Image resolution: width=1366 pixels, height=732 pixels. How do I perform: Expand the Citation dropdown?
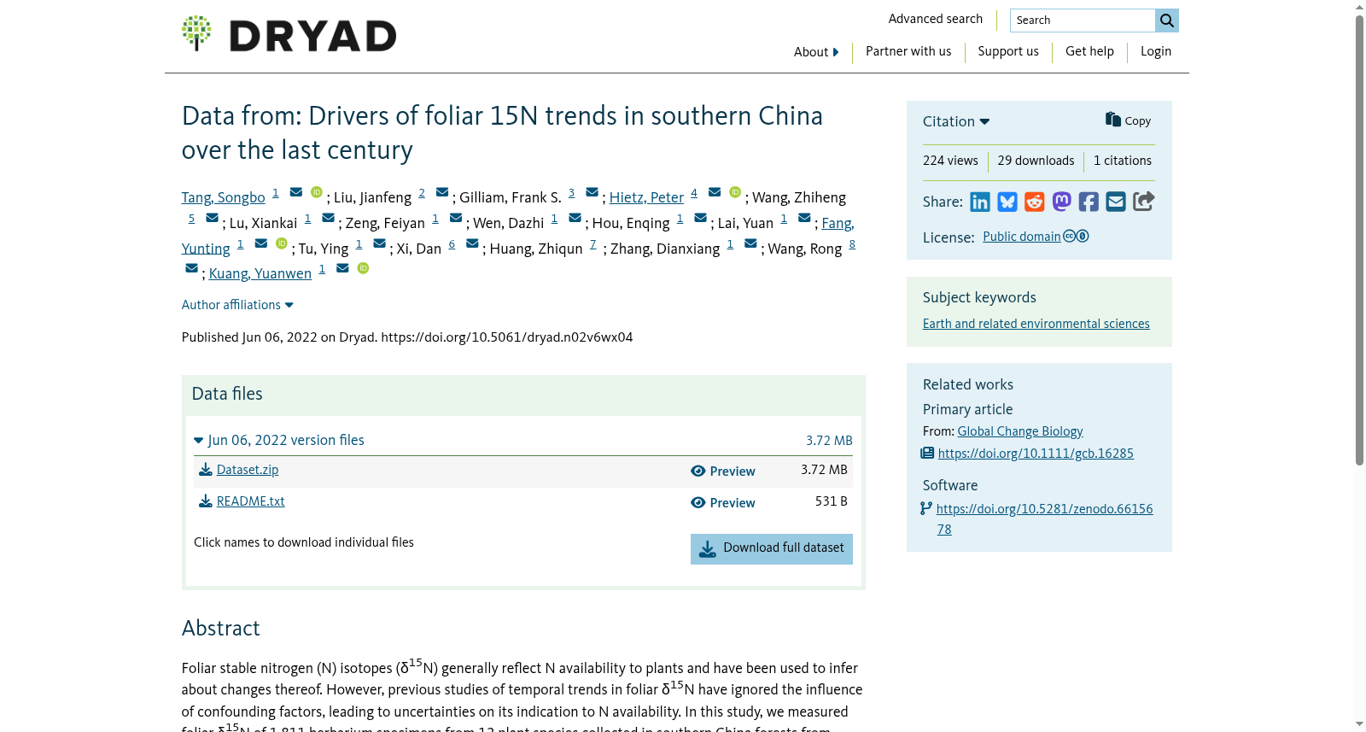[x=956, y=121]
